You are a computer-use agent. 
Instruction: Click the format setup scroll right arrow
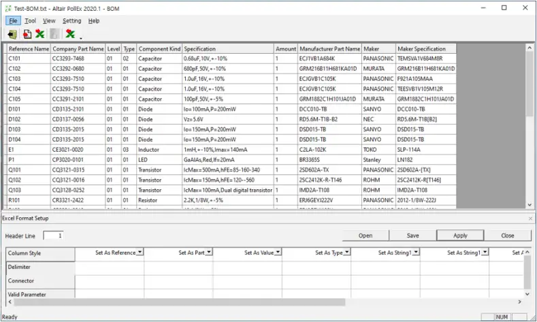pyautogui.click(x=519, y=302)
